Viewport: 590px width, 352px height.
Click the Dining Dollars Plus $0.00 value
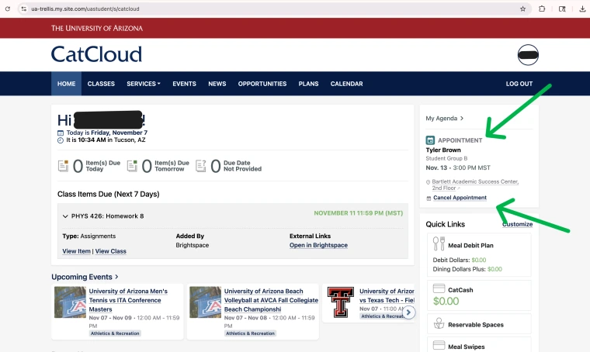pyautogui.click(x=495, y=269)
